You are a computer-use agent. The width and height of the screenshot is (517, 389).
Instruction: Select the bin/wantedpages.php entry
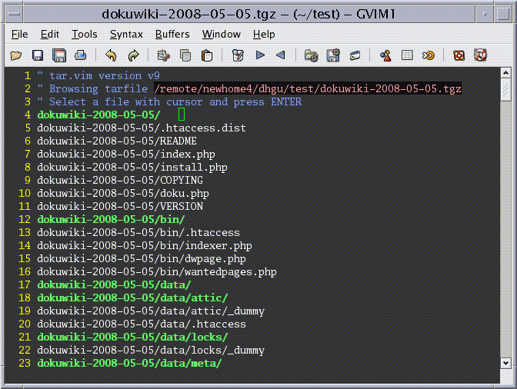[157, 271]
